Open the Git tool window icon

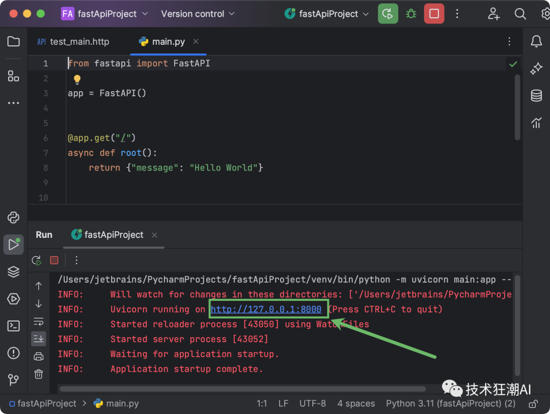click(x=14, y=380)
